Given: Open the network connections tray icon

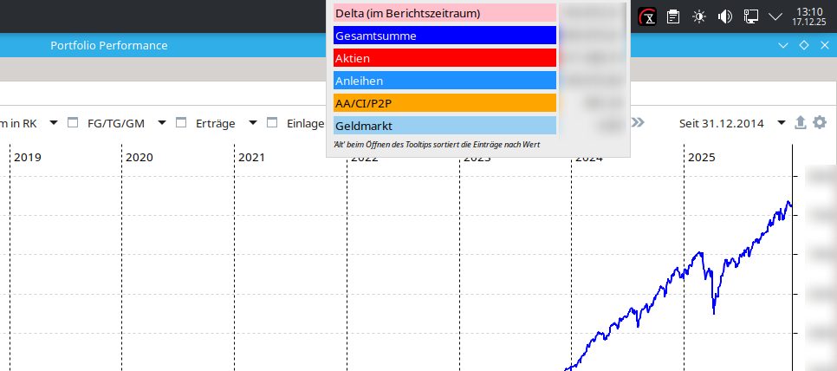Looking at the screenshot, I should 751,16.
